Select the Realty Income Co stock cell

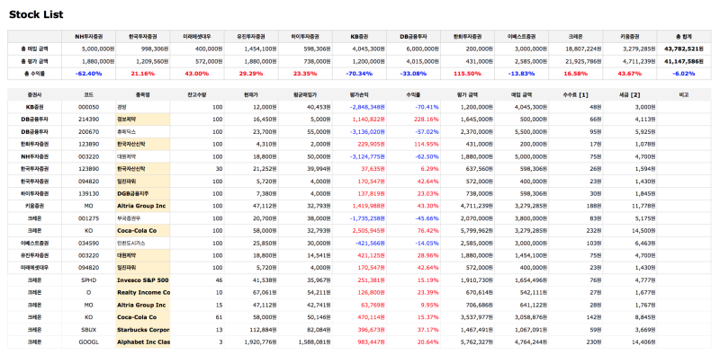point(143,292)
